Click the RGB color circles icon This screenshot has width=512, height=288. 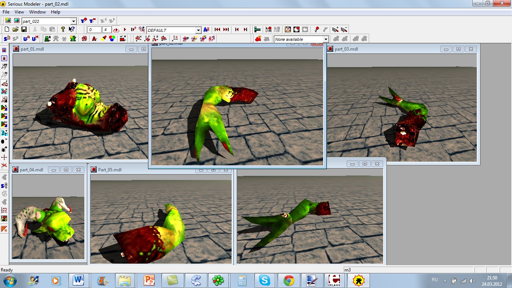click(x=112, y=38)
